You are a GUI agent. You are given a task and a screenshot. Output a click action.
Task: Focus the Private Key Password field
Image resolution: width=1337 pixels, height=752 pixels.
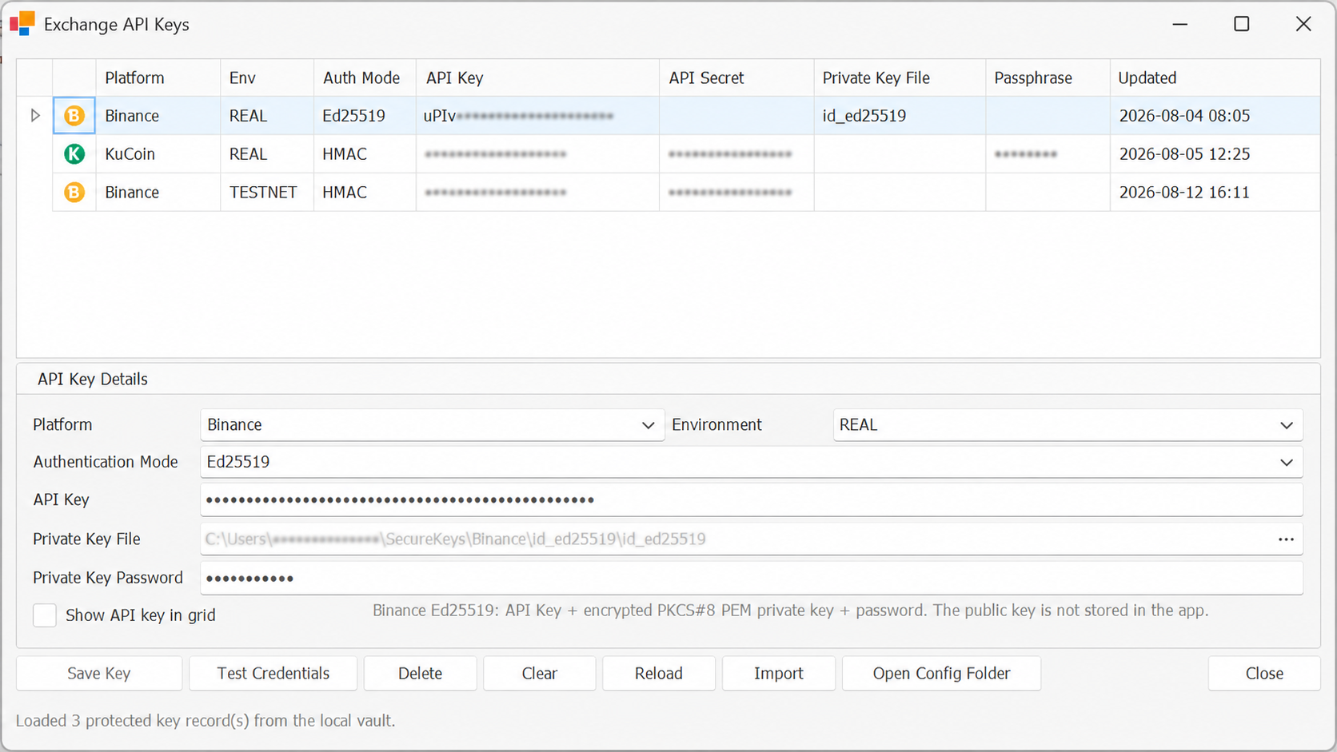click(x=752, y=578)
